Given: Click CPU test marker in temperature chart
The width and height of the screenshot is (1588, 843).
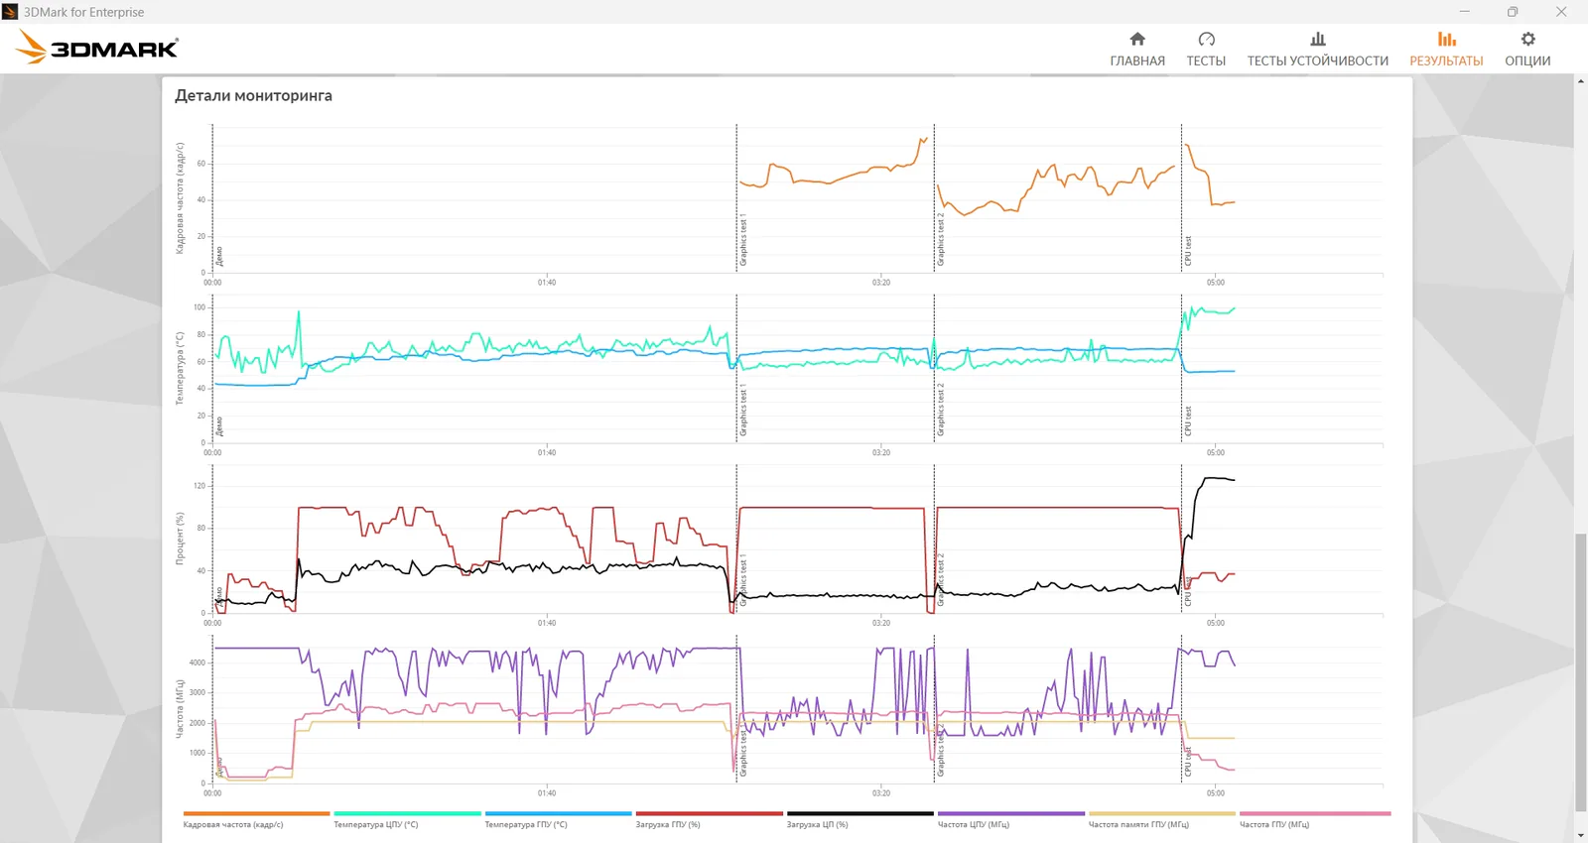Looking at the screenshot, I should click(x=1187, y=421).
